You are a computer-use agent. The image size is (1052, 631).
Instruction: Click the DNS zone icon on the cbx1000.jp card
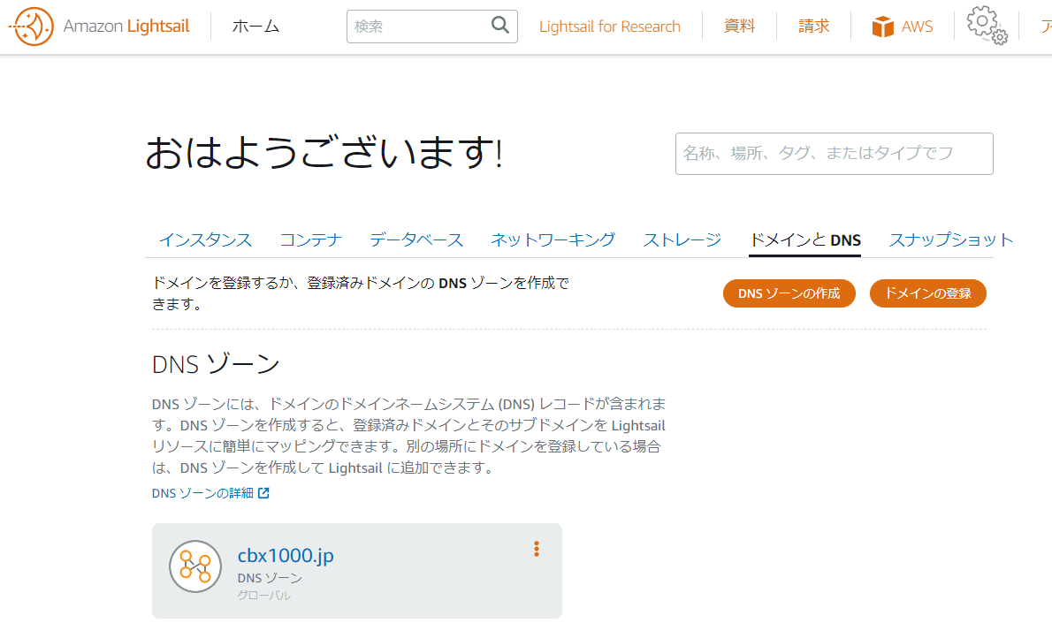pyautogui.click(x=194, y=566)
